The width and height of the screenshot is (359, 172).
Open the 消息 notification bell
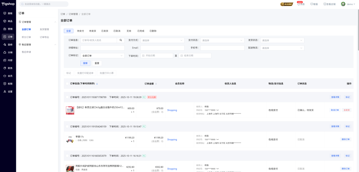point(299,4)
